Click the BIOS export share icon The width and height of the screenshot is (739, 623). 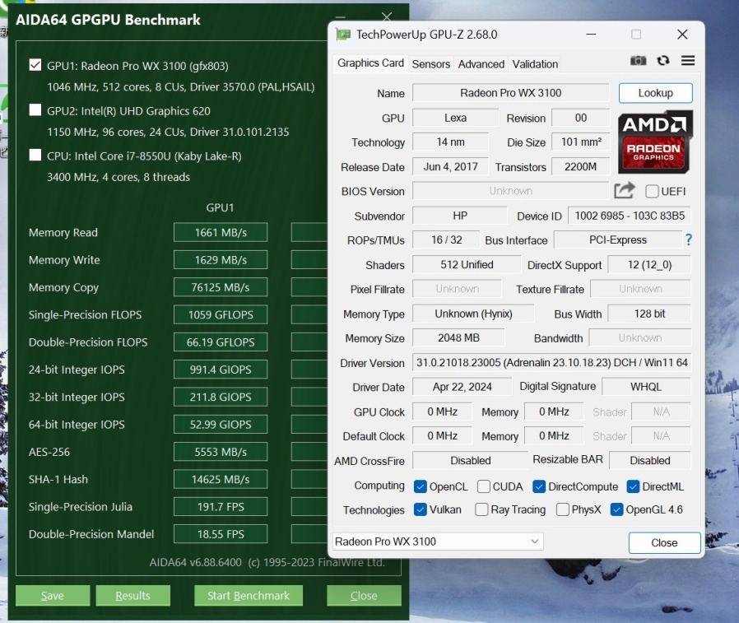(x=625, y=191)
